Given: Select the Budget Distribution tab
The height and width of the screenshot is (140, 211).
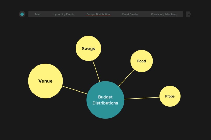Looking at the screenshot, I should pyautogui.click(x=98, y=14).
